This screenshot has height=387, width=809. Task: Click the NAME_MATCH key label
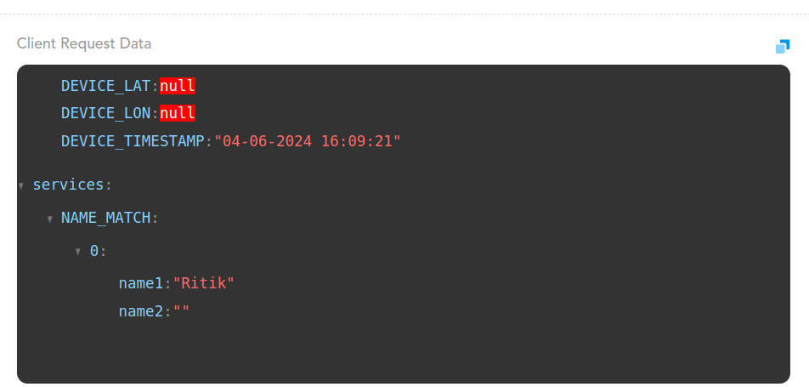(x=106, y=218)
